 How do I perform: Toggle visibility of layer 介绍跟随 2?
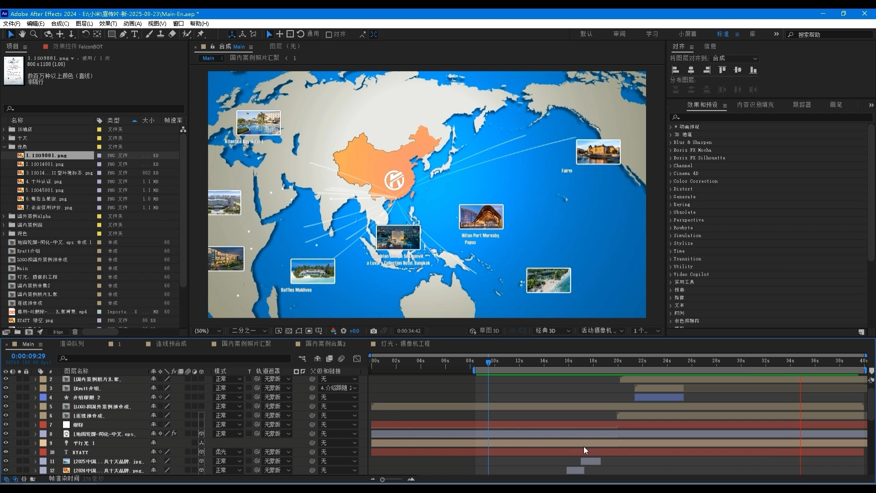[x=6, y=397]
